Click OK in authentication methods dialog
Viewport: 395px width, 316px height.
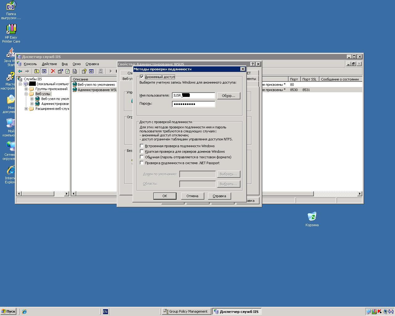coord(165,196)
